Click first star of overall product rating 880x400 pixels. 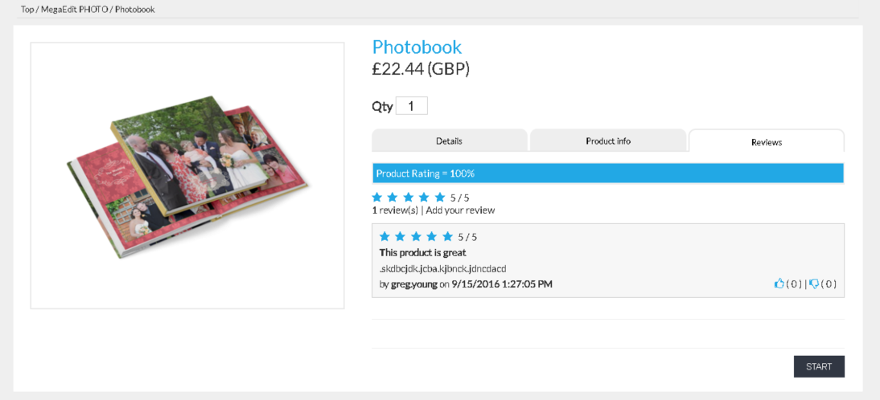tap(377, 198)
